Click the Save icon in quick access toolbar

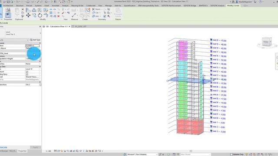coord(8,2)
